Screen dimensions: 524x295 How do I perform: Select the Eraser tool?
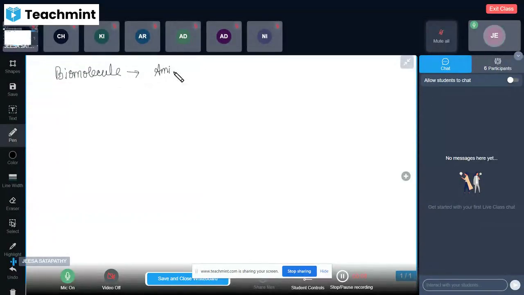(13, 204)
